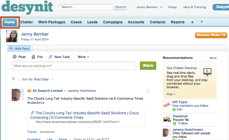Click Jeremy Hutchinson's recommendation avatar
This screenshot has height=140, width=229.
coord(167,133)
